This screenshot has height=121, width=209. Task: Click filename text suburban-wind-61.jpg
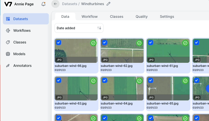[162, 66]
